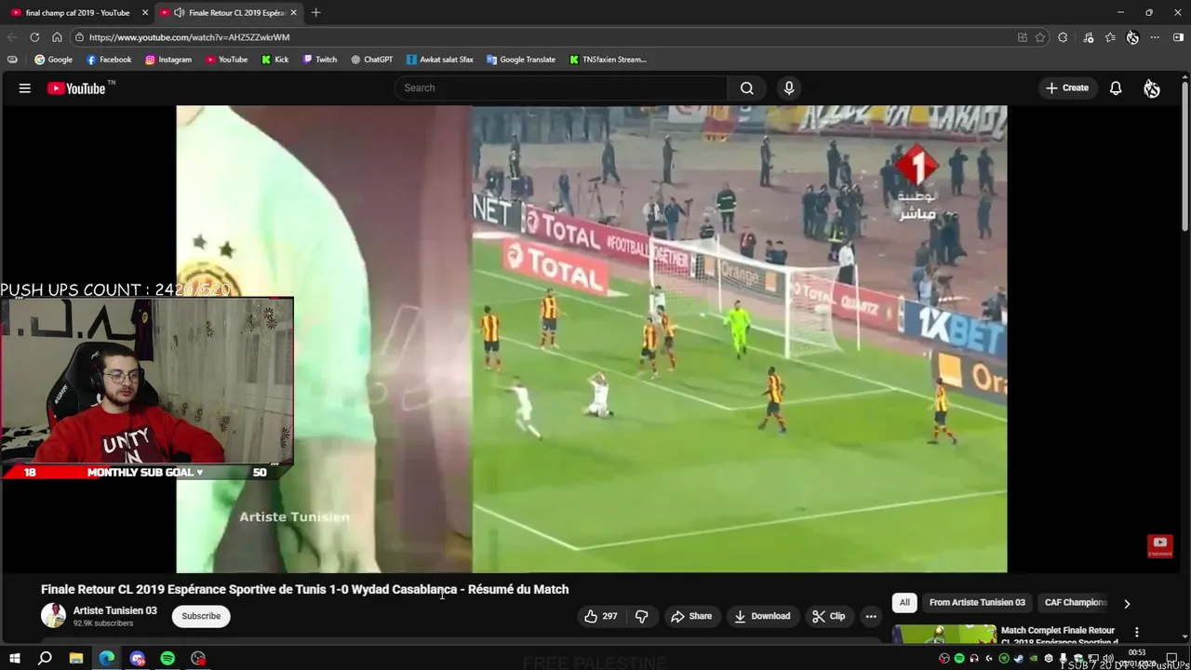Start voice search with microphone icon

click(789, 87)
